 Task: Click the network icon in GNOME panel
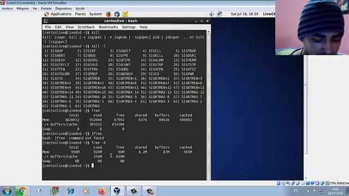click(x=220, y=14)
